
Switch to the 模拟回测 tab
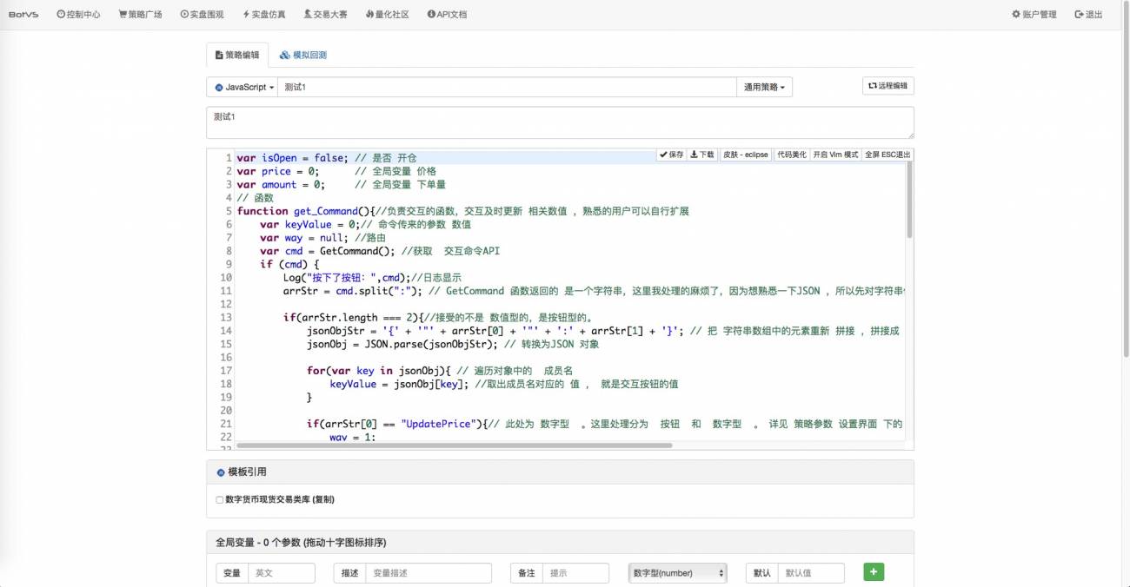pos(302,53)
